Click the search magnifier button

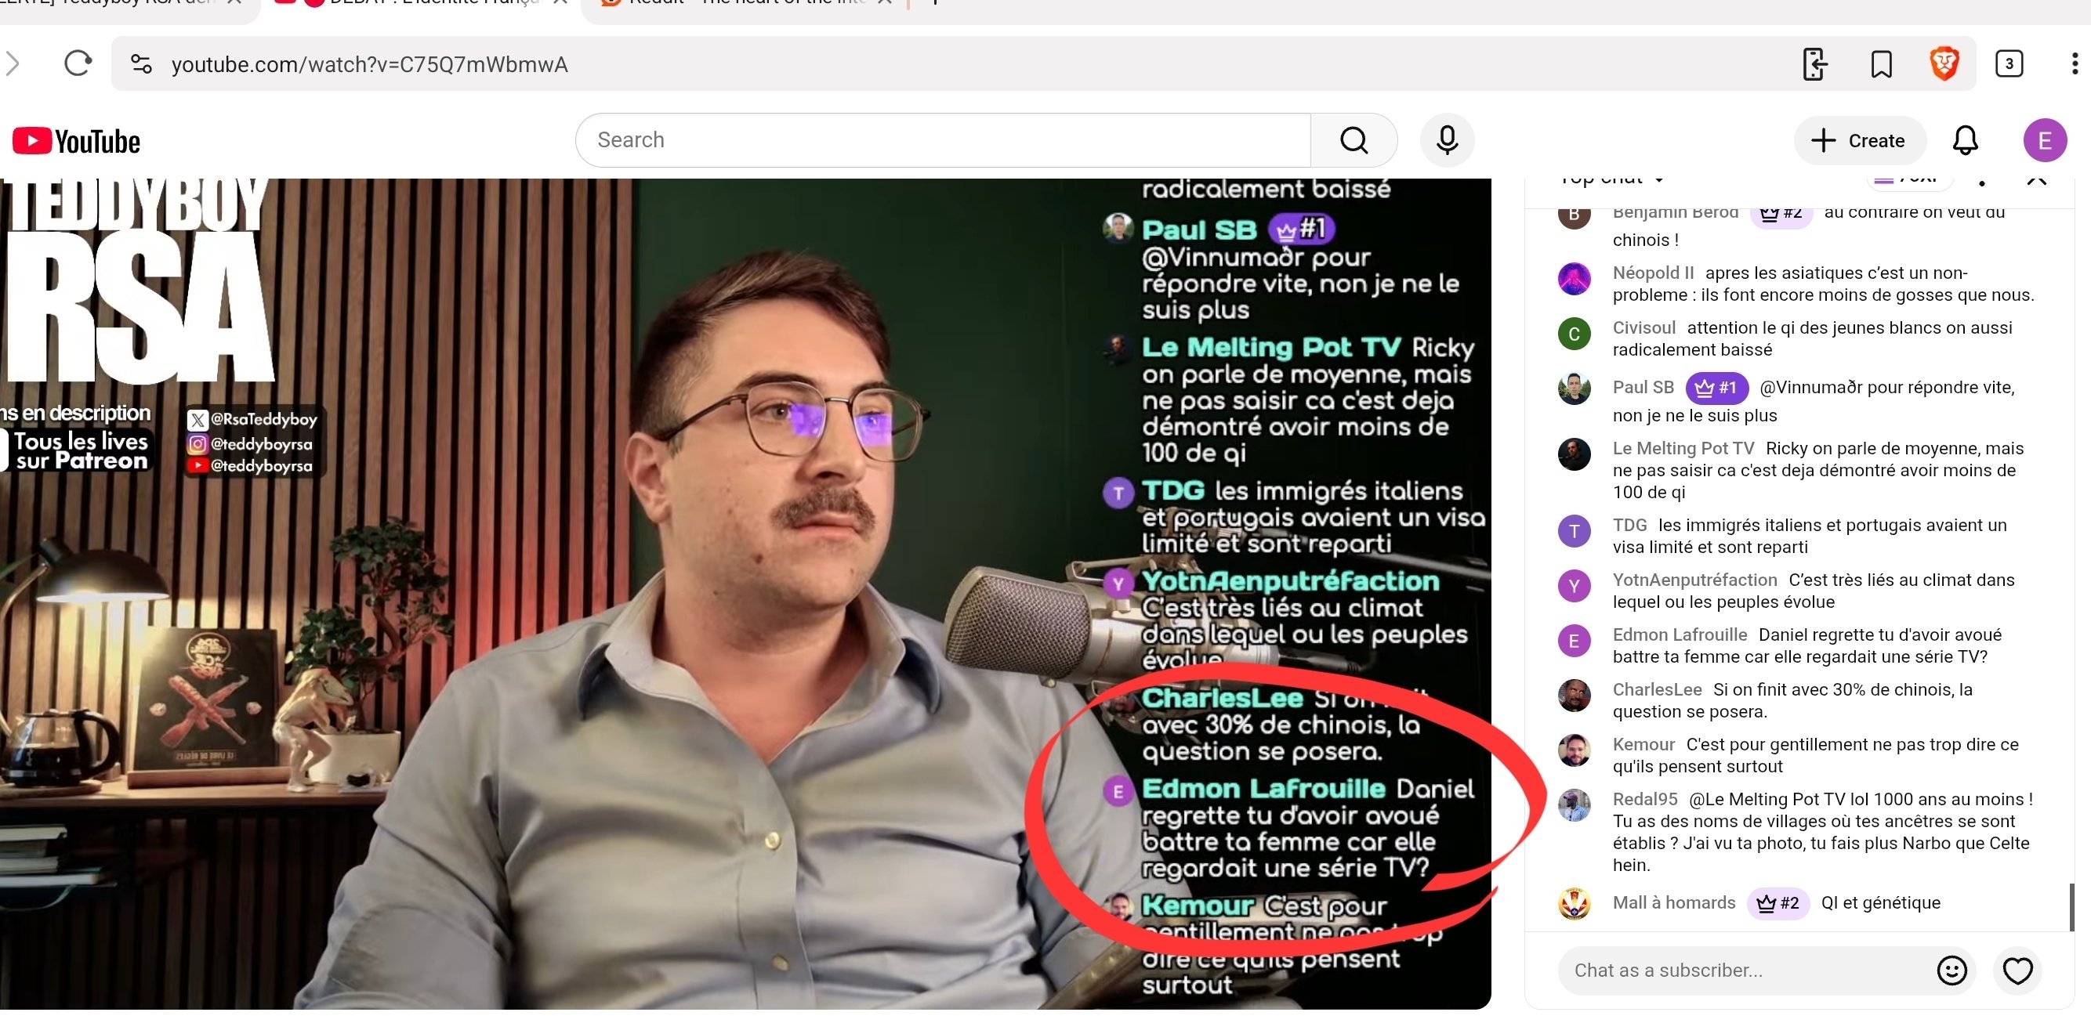pyautogui.click(x=1353, y=140)
